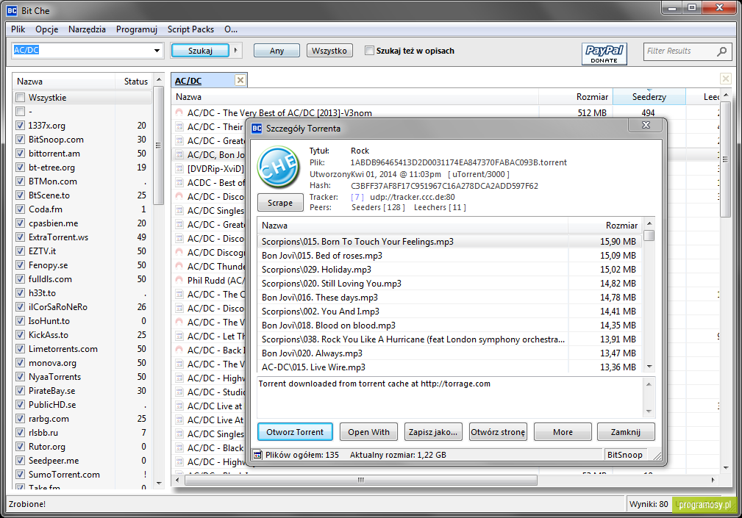Click the BitSnoop status bar label
742x518 pixels.
tap(624, 455)
